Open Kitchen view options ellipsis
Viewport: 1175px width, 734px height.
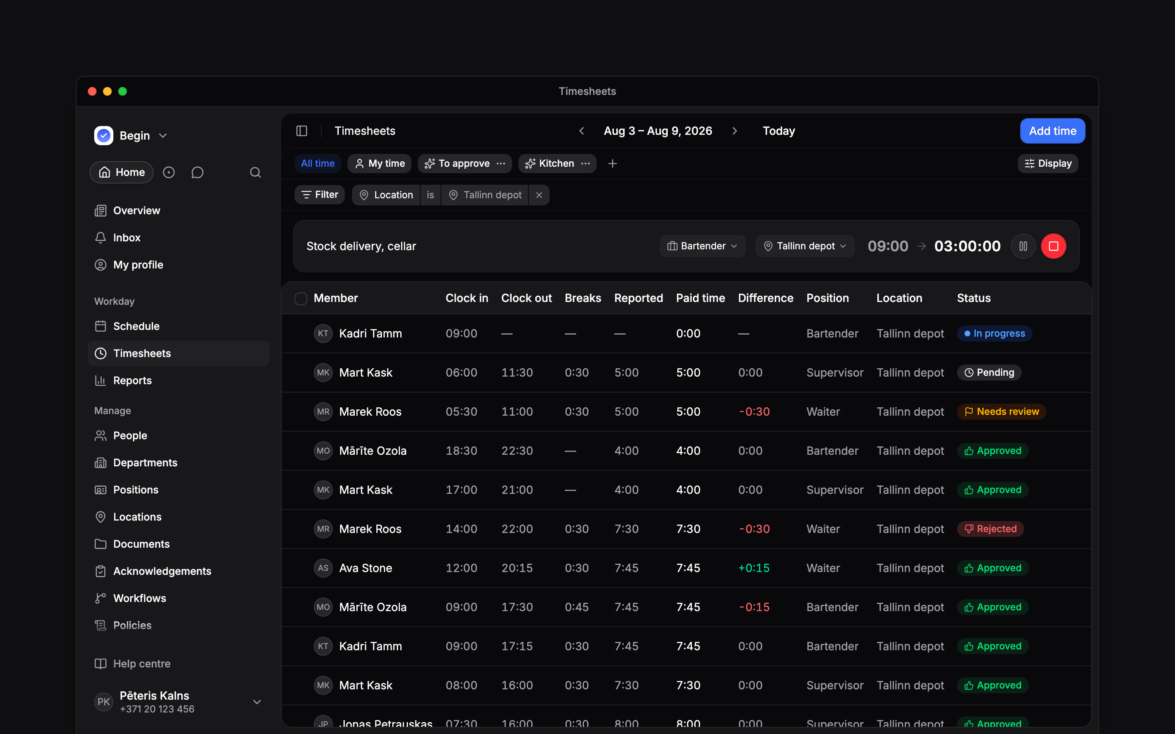[586, 164]
